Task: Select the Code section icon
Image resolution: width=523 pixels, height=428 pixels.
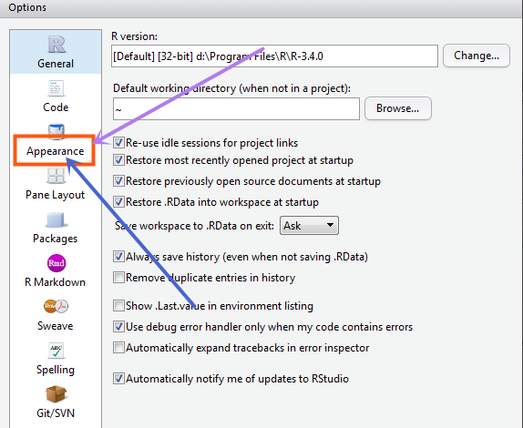Action: (x=56, y=88)
